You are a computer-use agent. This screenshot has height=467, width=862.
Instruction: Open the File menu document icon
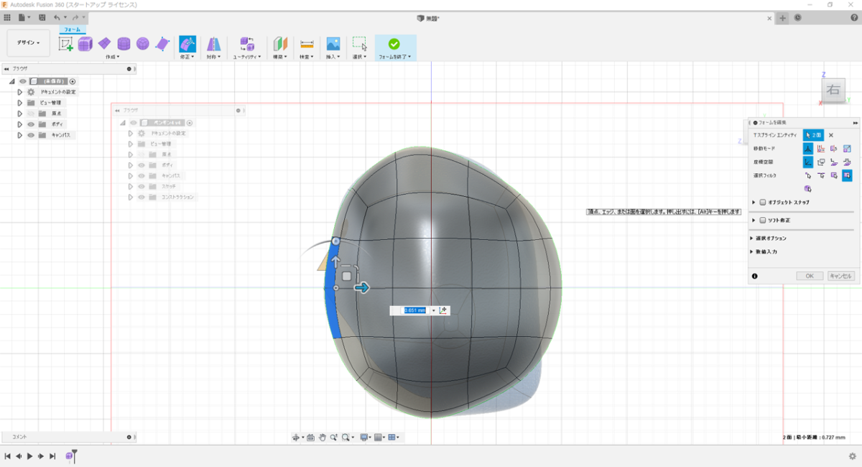tap(23, 17)
